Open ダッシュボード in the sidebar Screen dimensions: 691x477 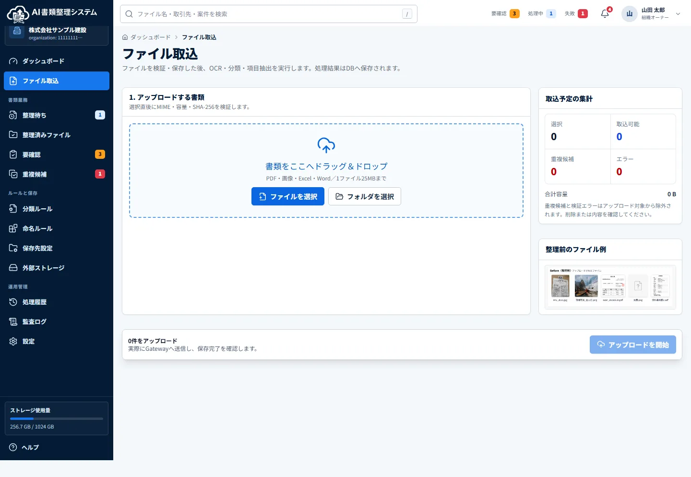click(57, 61)
